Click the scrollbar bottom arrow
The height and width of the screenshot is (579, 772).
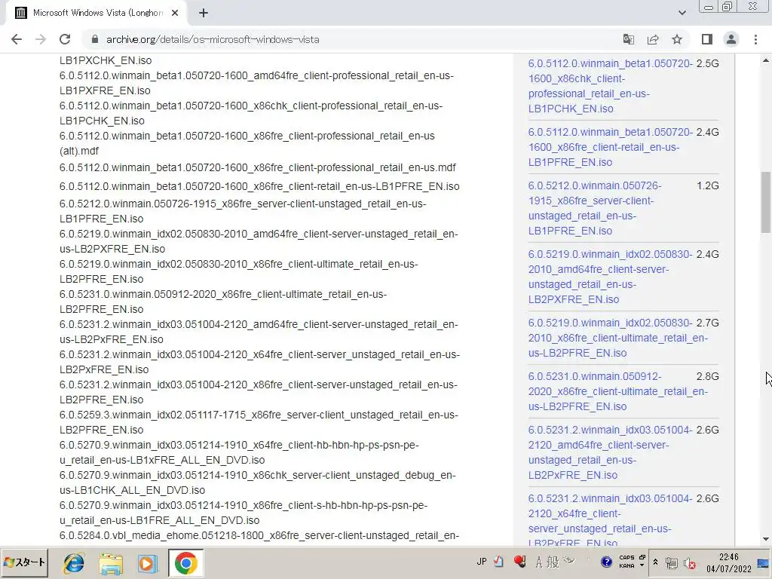[766, 539]
